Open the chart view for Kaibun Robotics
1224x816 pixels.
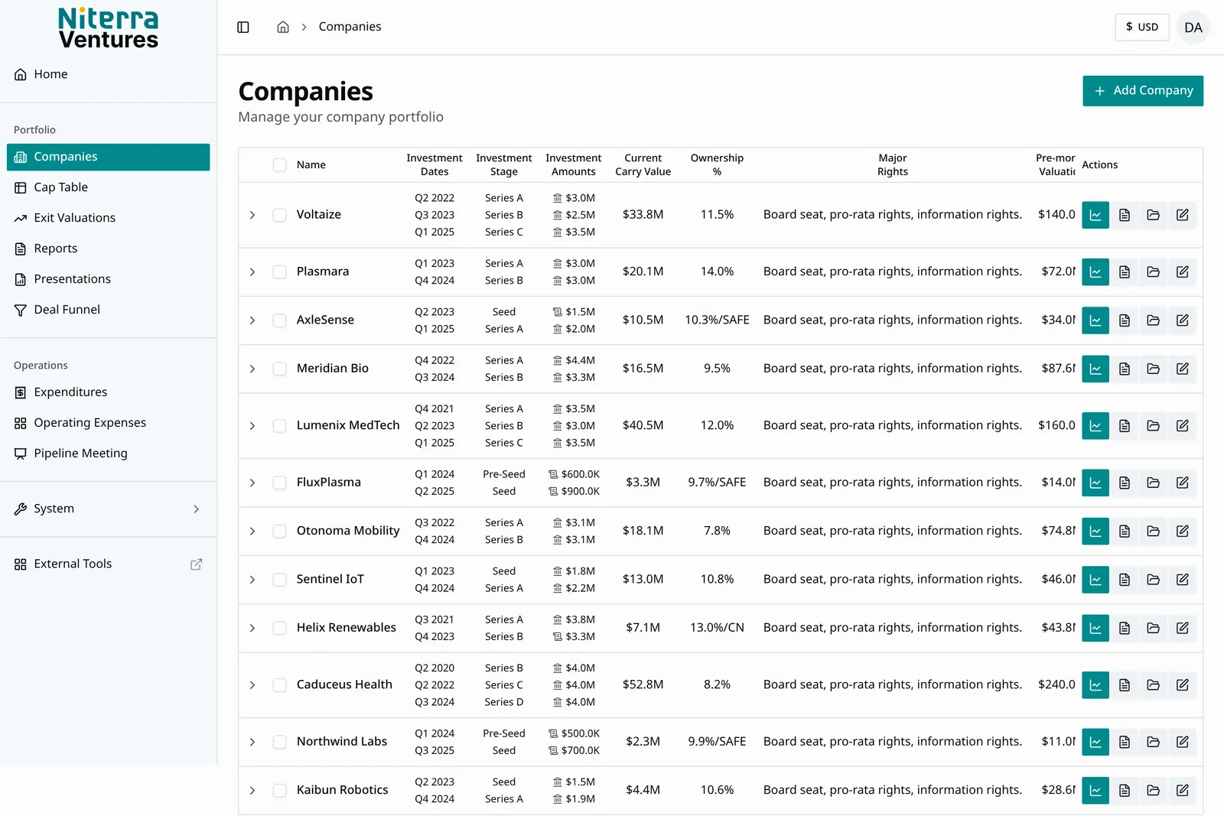[1095, 790]
